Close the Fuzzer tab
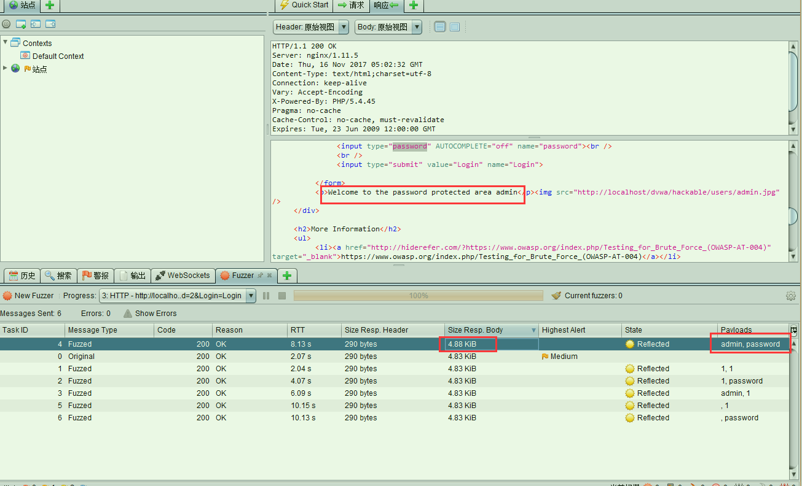802x486 pixels. 269,276
